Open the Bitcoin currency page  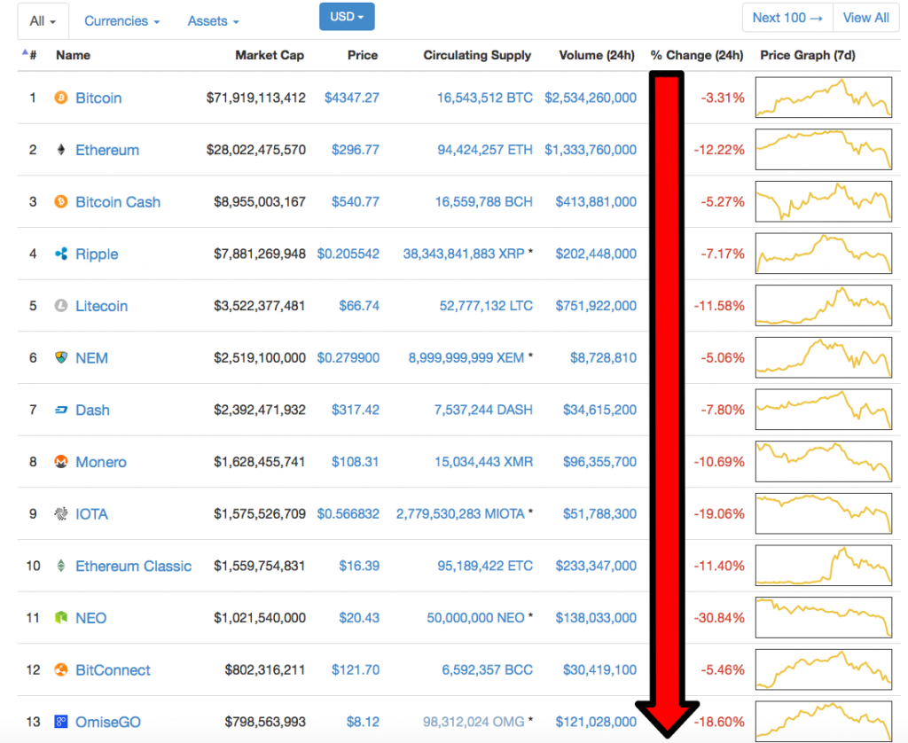coord(98,98)
